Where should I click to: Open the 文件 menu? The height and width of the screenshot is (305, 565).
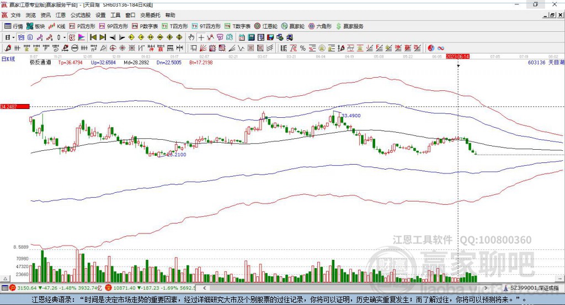point(15,15)
